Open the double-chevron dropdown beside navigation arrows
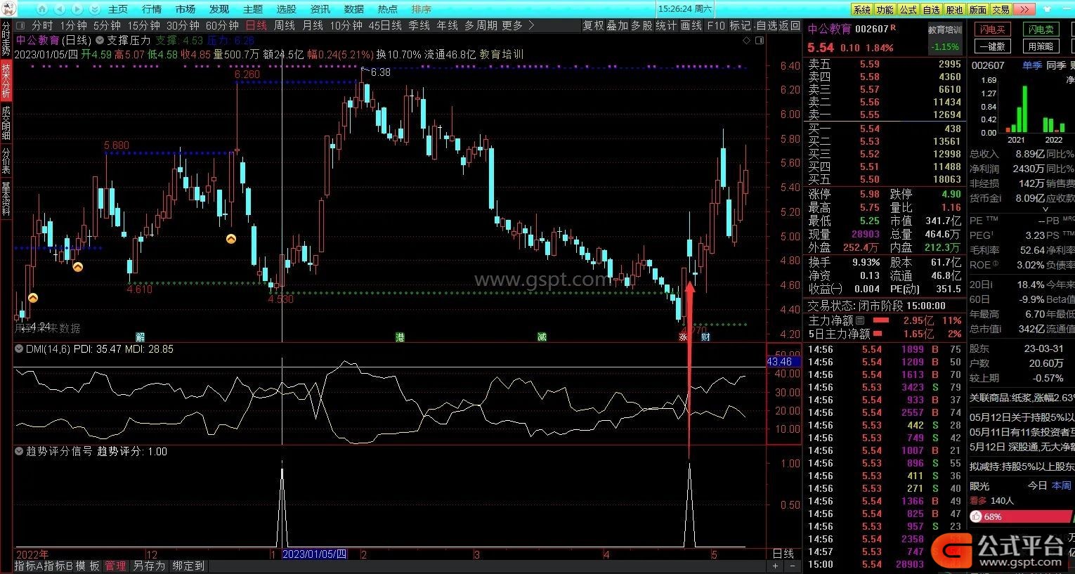This screenshot has height=574, width=1075. (94, 9)
